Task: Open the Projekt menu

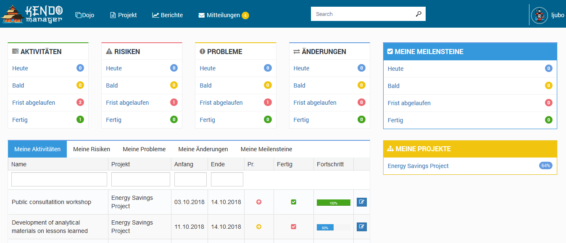Action: 123,15
